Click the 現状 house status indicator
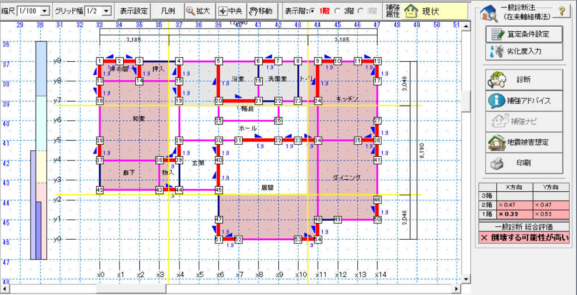This screenshot has height=295, width=577. click(424, 11)
